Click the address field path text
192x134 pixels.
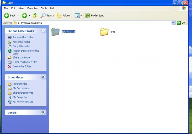coord(30,23)
